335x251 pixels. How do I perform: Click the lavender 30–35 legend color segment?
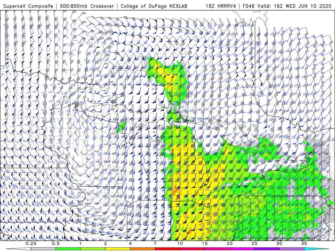point(291,249)
